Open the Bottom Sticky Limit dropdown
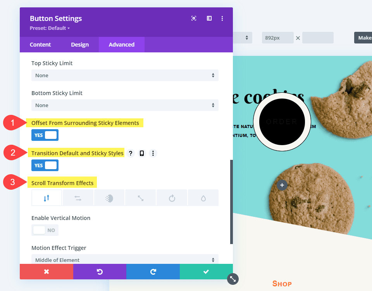The height and width of the screenshot is (291, 372). pos(125,105)
